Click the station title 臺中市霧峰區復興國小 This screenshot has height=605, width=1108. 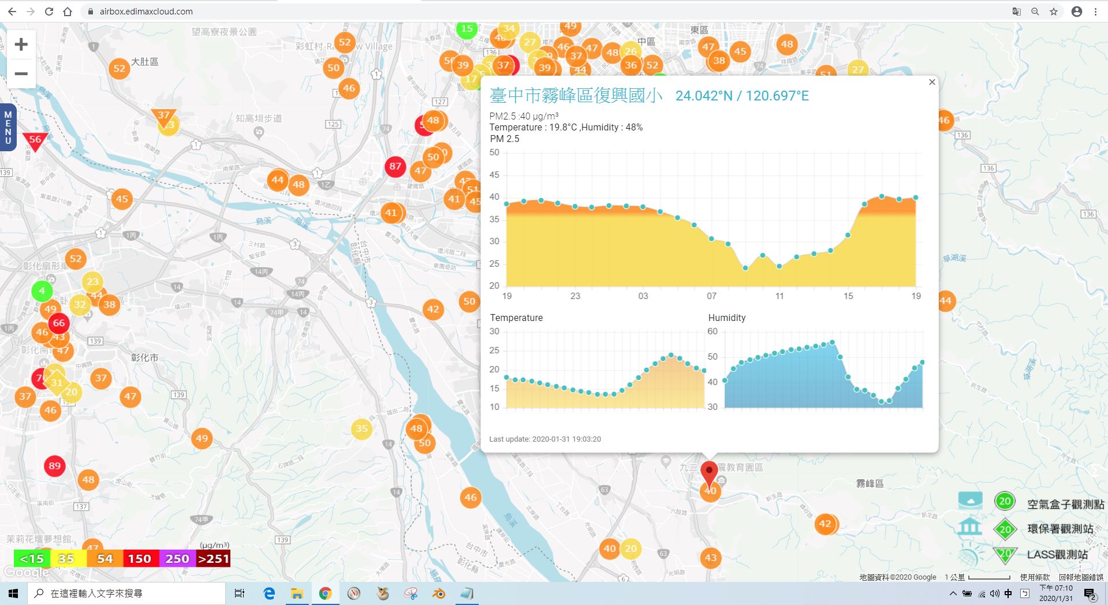coord(576,95)
